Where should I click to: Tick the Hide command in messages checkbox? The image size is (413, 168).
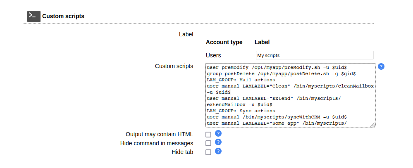(x=208, y=143)
